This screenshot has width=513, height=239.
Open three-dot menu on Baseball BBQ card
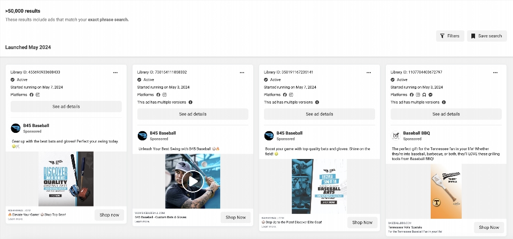pyautogui.click(x=495, y=73)
